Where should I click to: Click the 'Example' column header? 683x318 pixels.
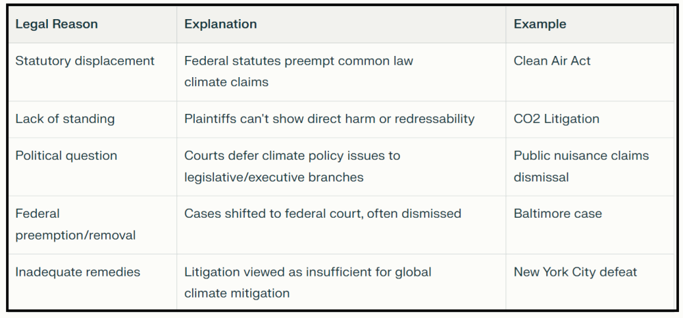click(540, 24)
